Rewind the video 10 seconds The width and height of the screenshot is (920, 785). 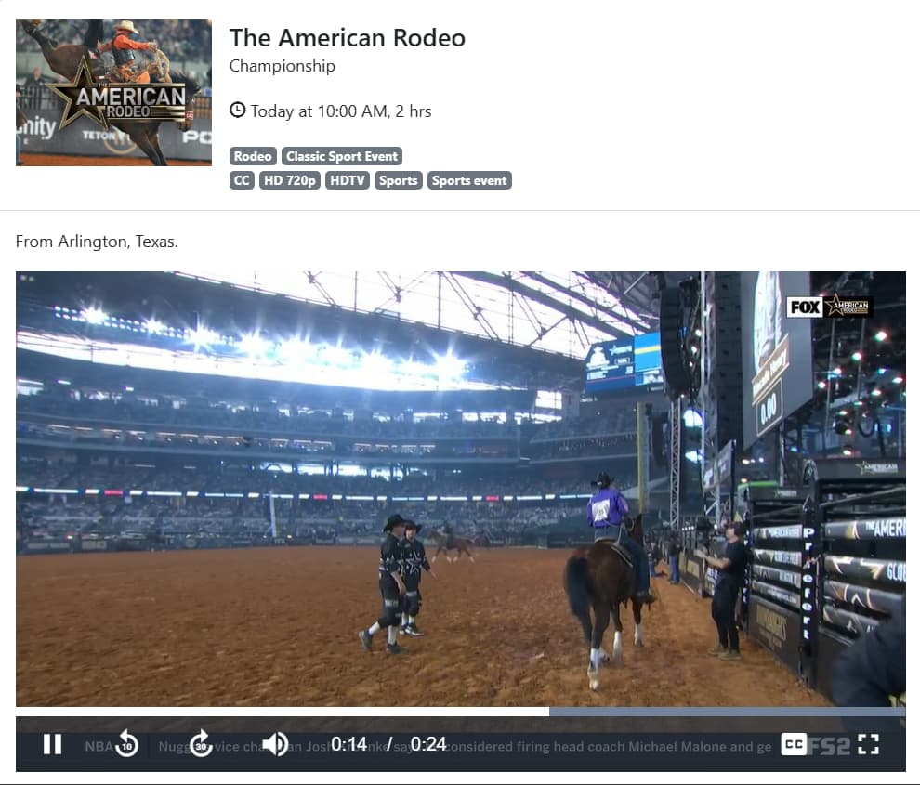[126, 744]
